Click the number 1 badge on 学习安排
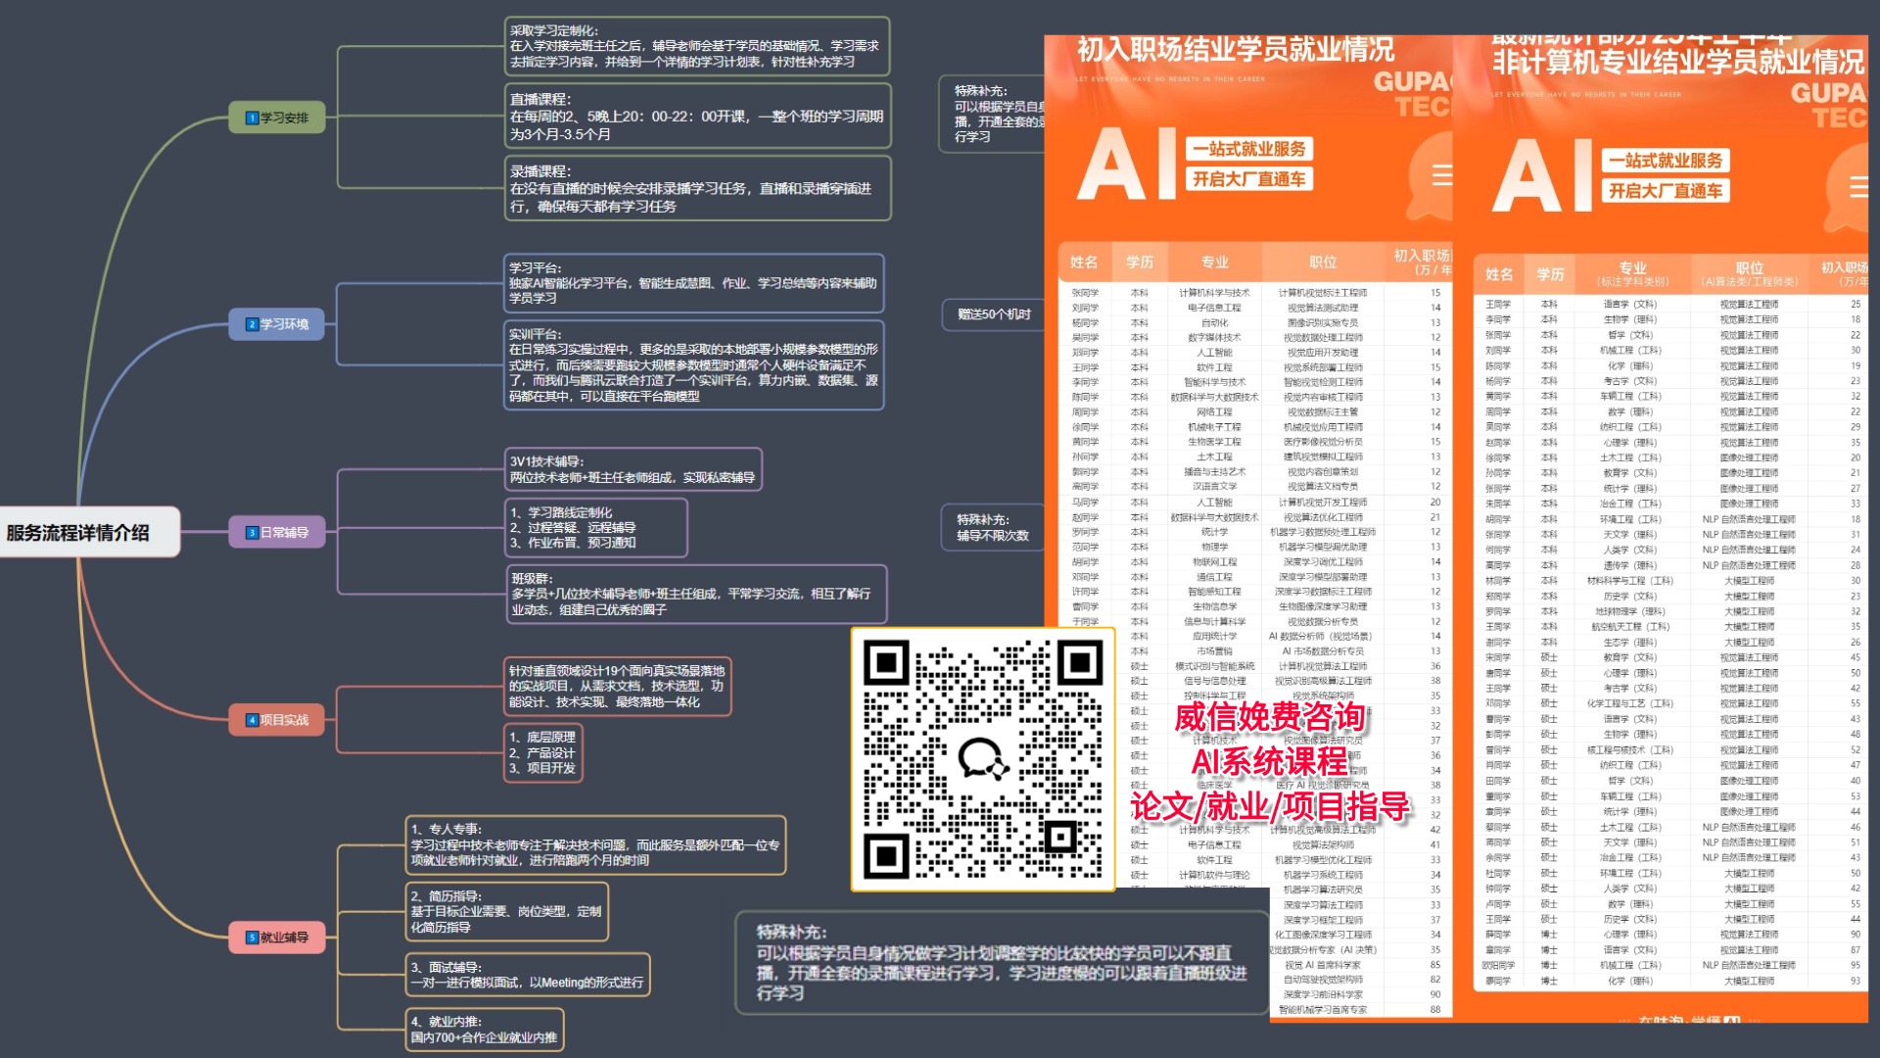The width and height of the screenshot is (1880, 1058). pyautogui.click(x=252, y=119)
